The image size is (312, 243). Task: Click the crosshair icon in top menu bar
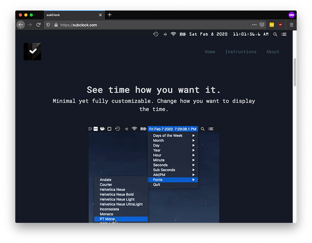[x=165, y=34]
